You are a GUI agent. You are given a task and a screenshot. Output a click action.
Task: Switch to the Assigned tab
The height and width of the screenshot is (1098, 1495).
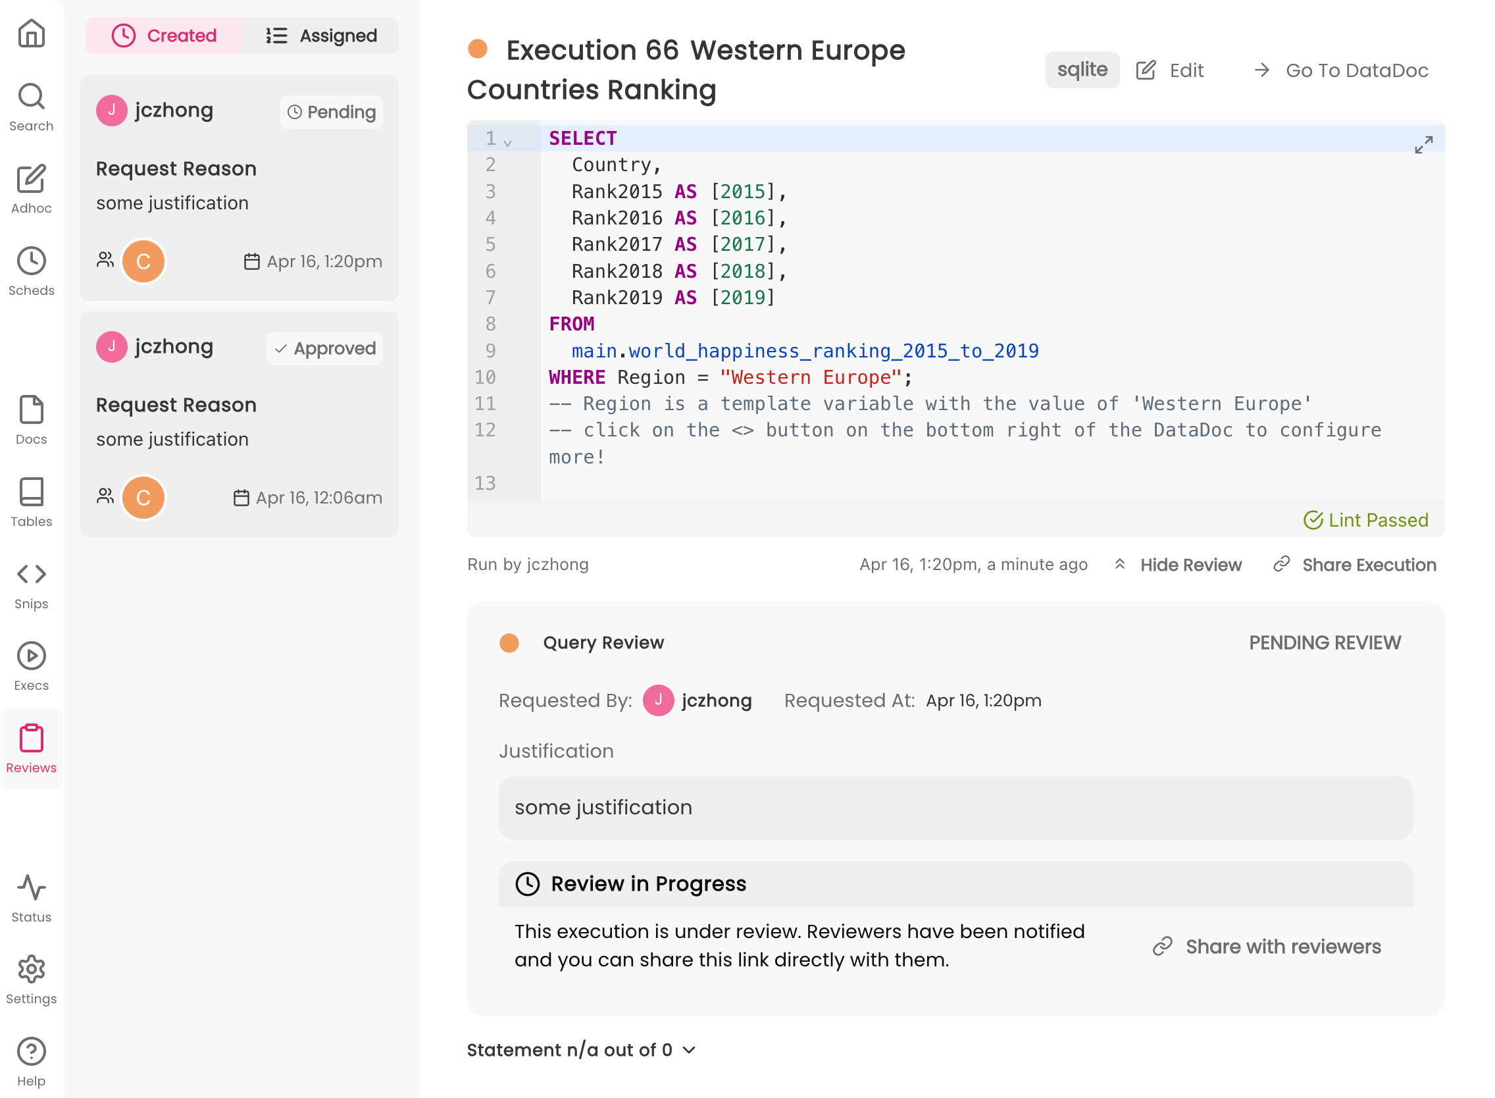pyautogui.click(x=321, y=36)
